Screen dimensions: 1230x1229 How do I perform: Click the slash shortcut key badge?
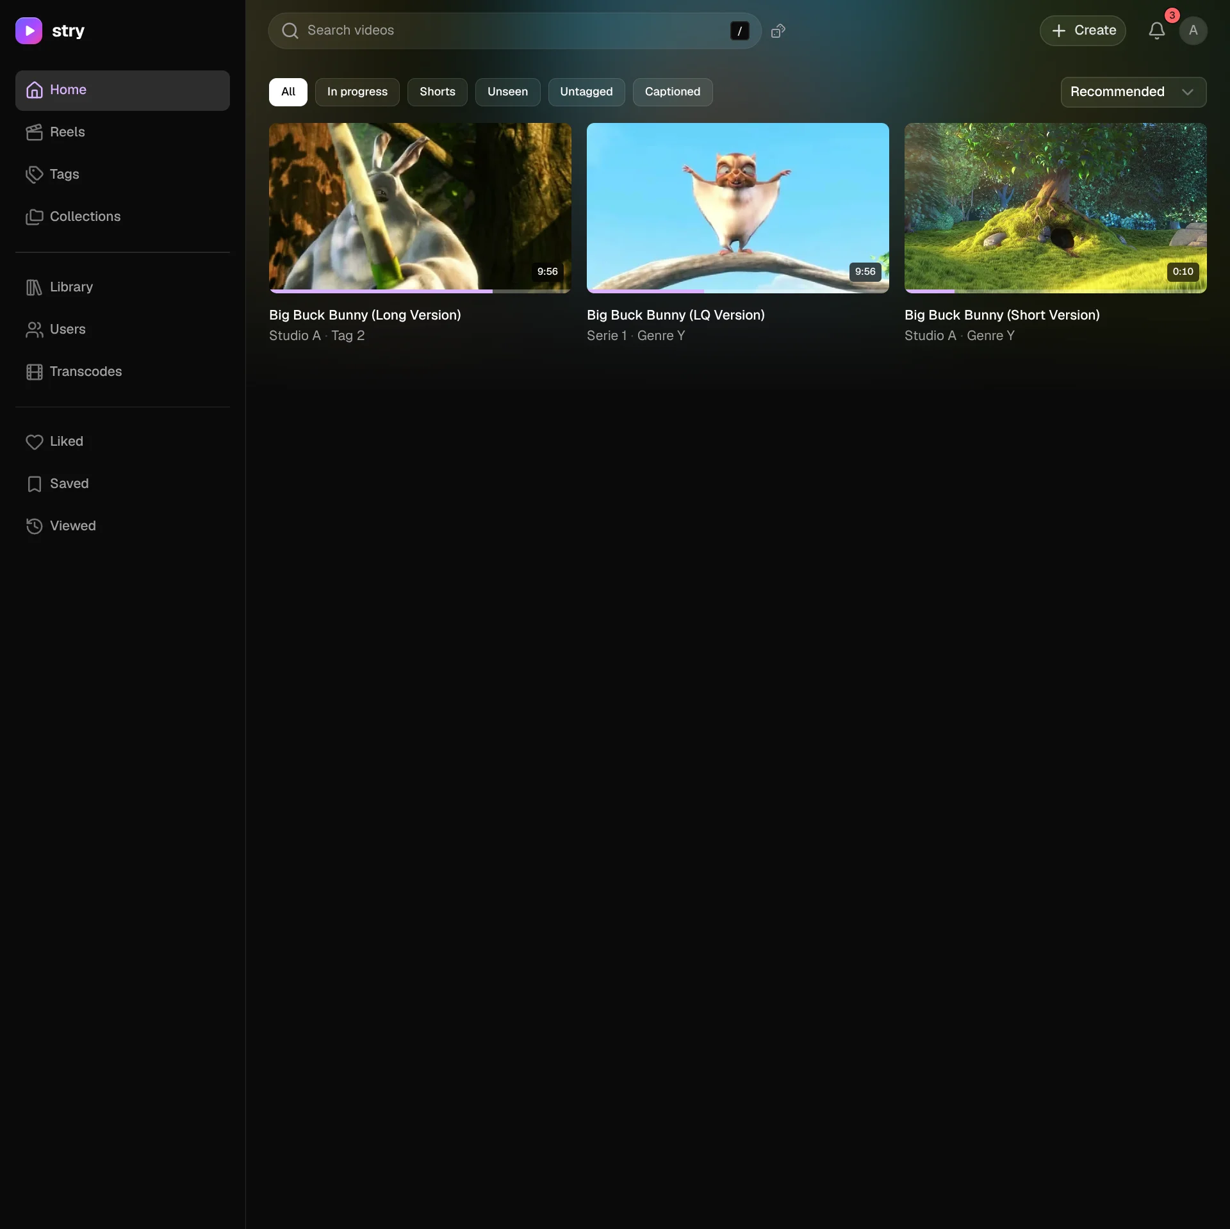pos(739,31)
